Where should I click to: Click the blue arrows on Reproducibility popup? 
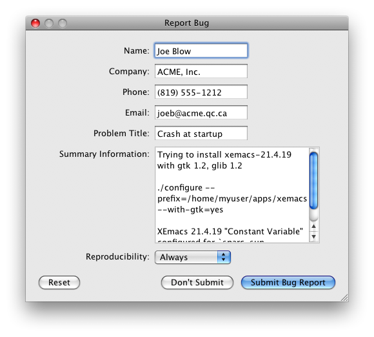coord(224,257)
